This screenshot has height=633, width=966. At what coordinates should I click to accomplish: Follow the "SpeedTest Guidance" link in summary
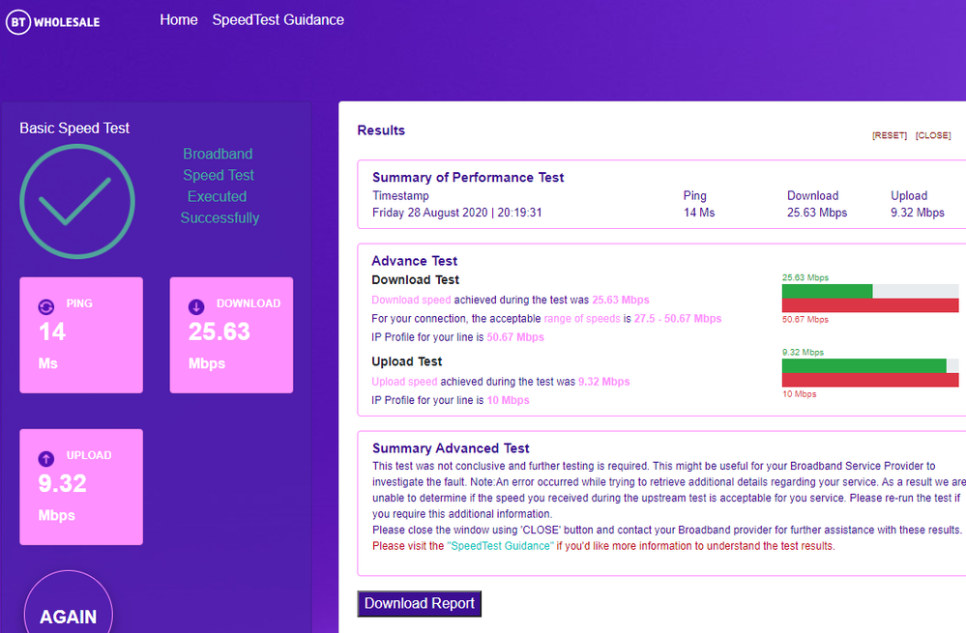[500, 546]
